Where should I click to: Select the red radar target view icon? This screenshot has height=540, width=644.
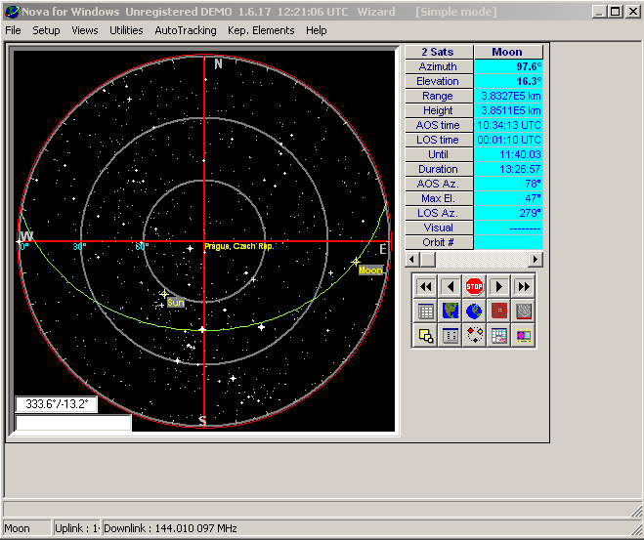(x=499, y=312)
